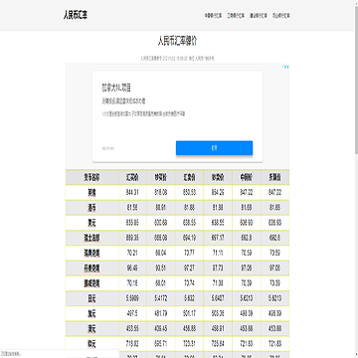Click 澳元 钞卖价 cell

coord(218,329)
